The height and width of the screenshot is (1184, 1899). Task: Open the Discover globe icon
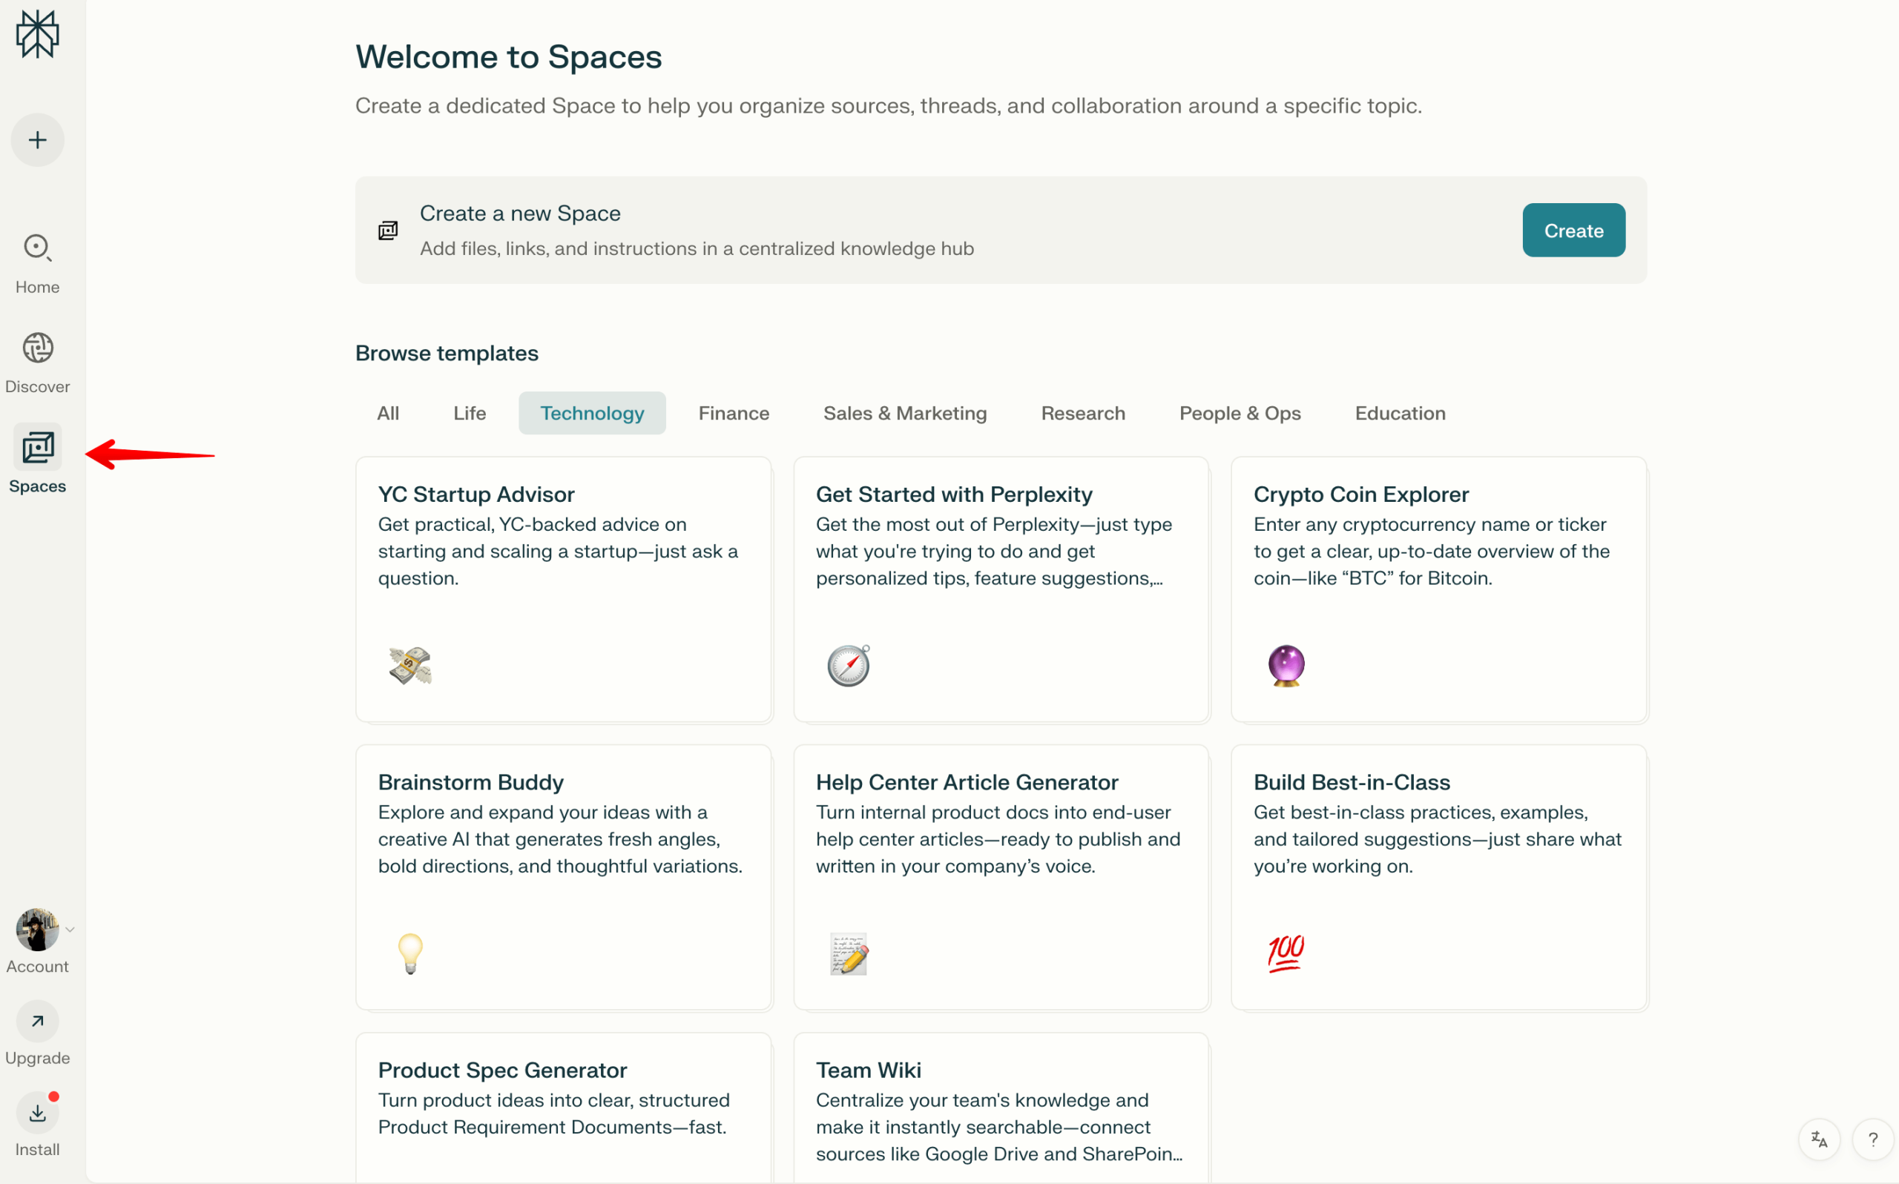coord(38,348)
